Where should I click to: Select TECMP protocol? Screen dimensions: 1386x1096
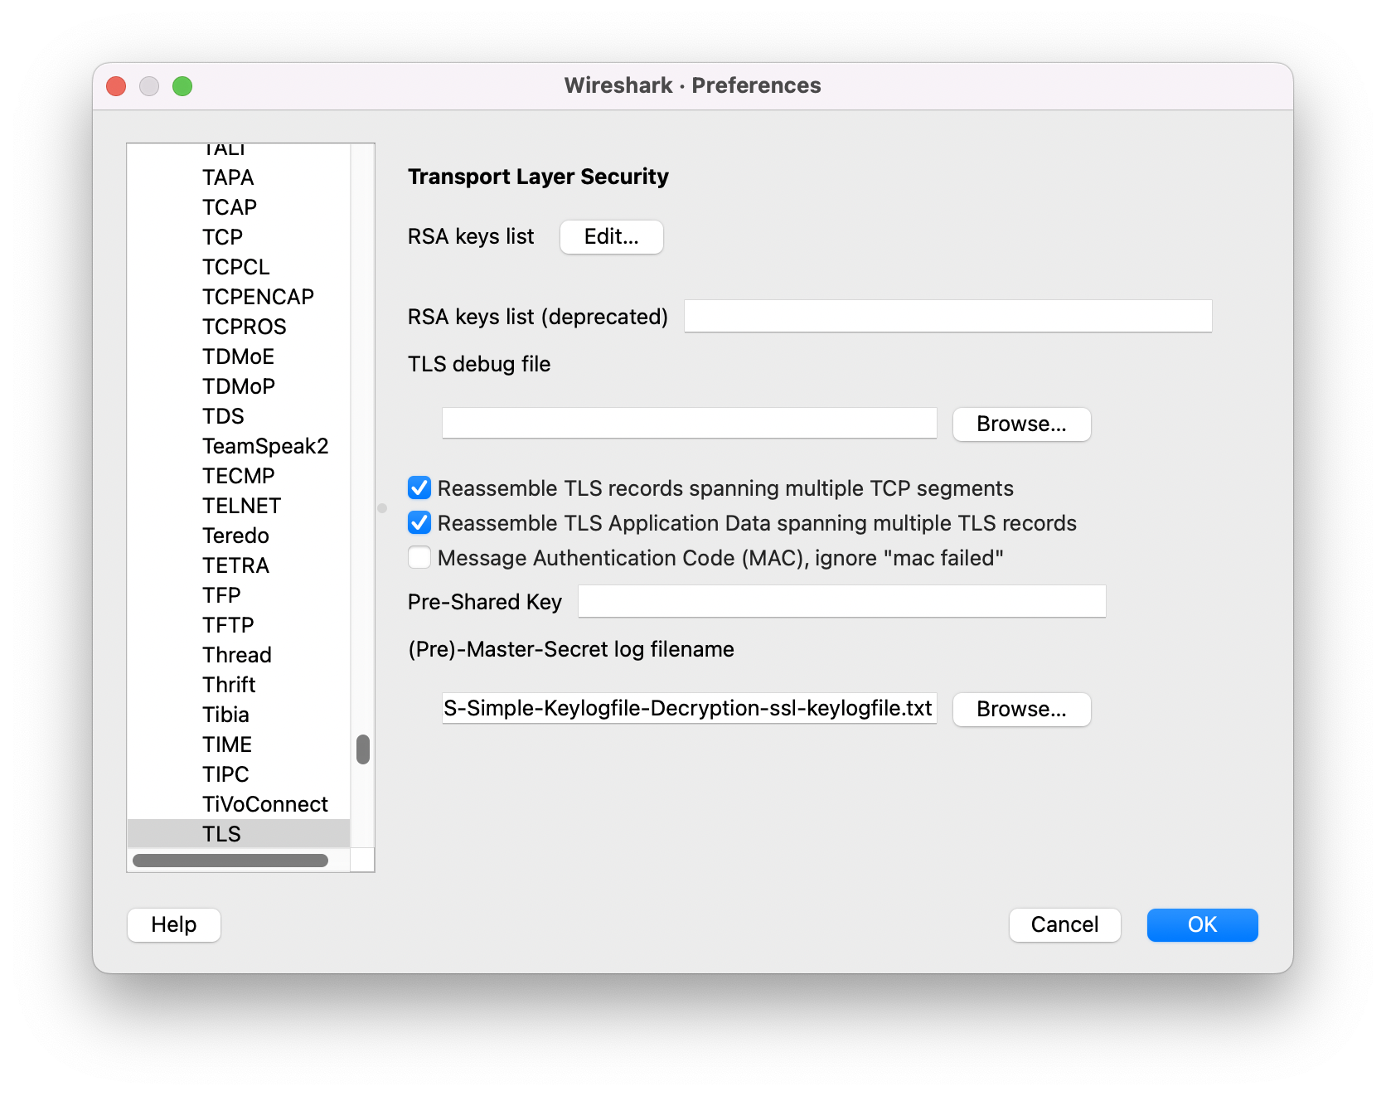(239, 476)
